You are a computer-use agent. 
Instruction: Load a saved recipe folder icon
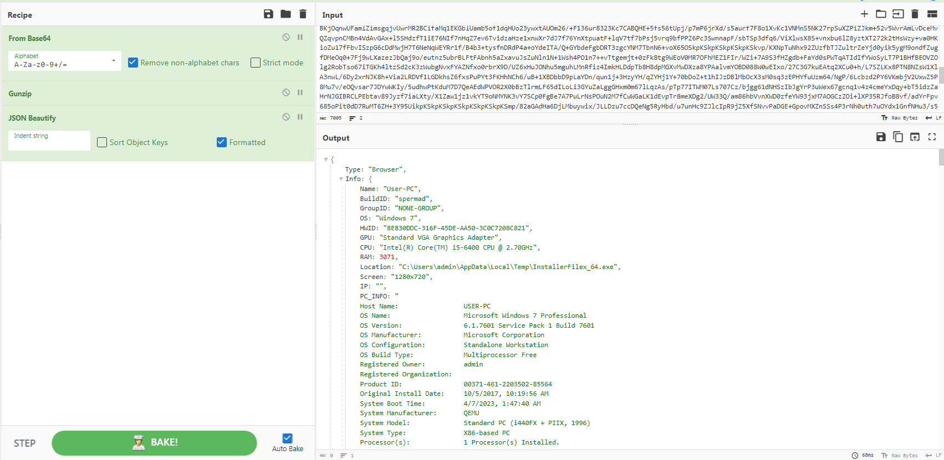click(x=285, y=14)
